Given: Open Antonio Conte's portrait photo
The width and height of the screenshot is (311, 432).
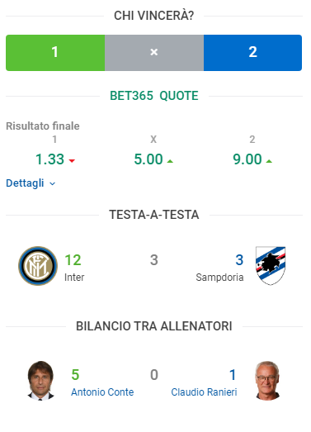Looking at the screenshot, I should [x=40, y=381].
